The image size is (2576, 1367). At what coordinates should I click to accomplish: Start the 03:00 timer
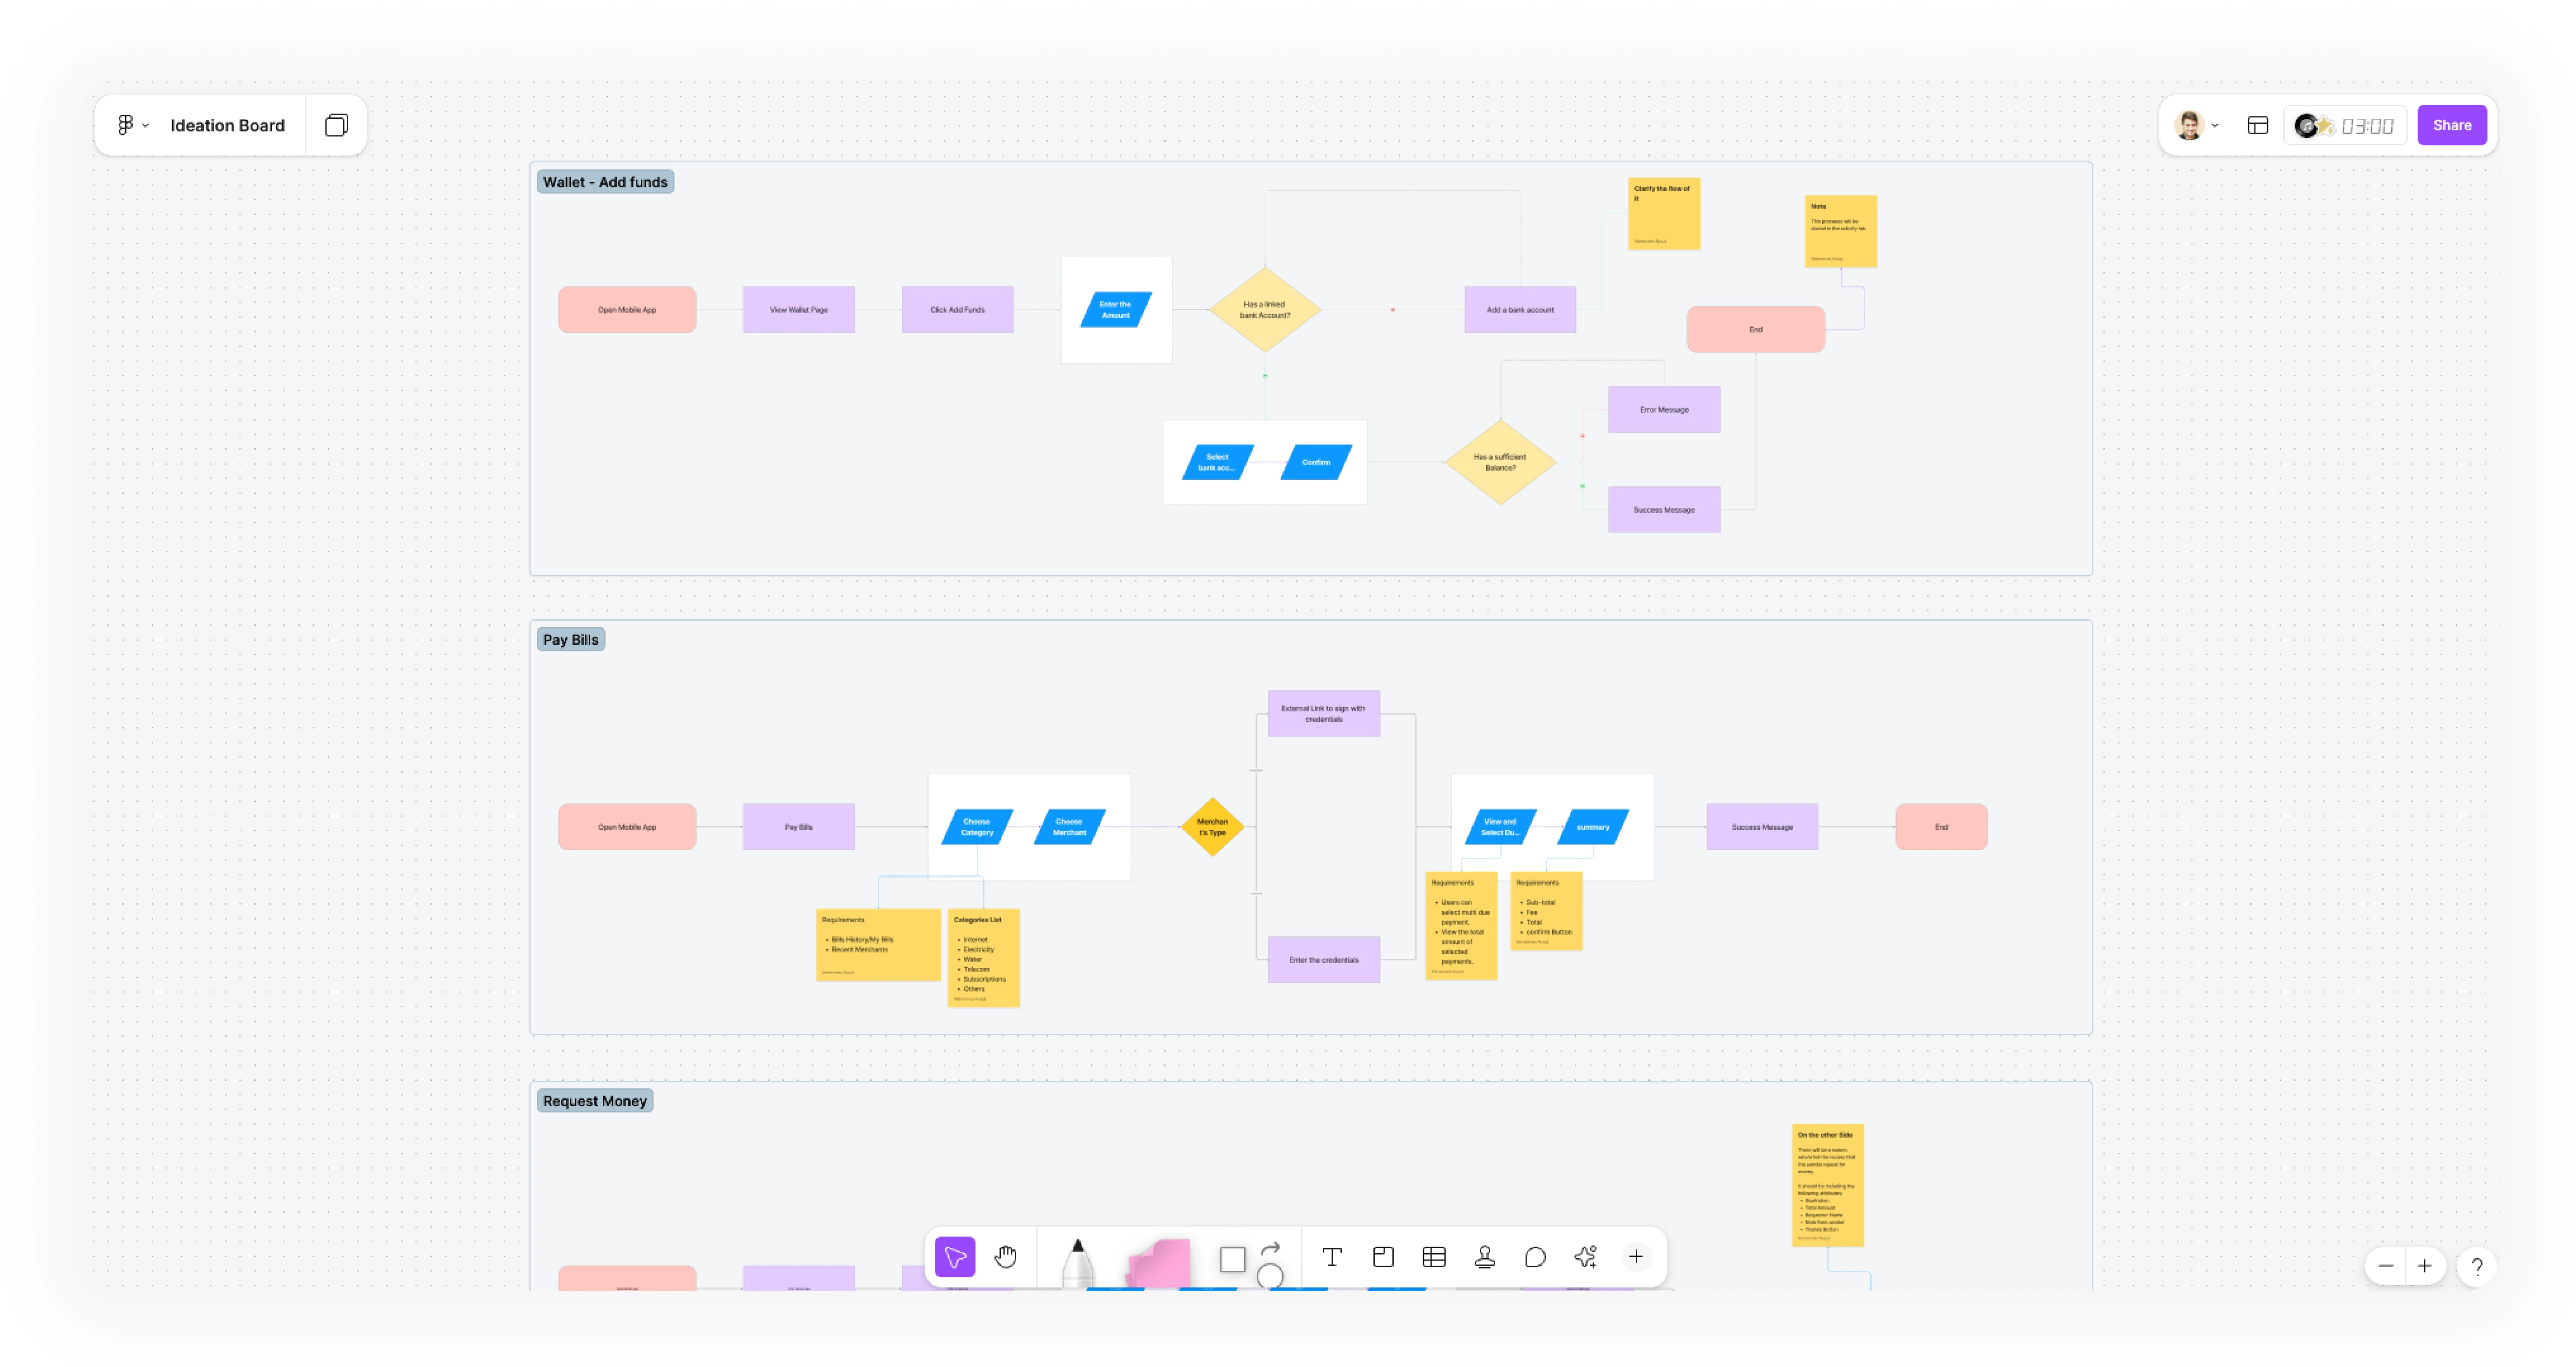[x=2366, y=126]
